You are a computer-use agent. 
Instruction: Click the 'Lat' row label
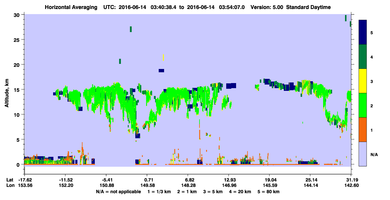[10, 180]
